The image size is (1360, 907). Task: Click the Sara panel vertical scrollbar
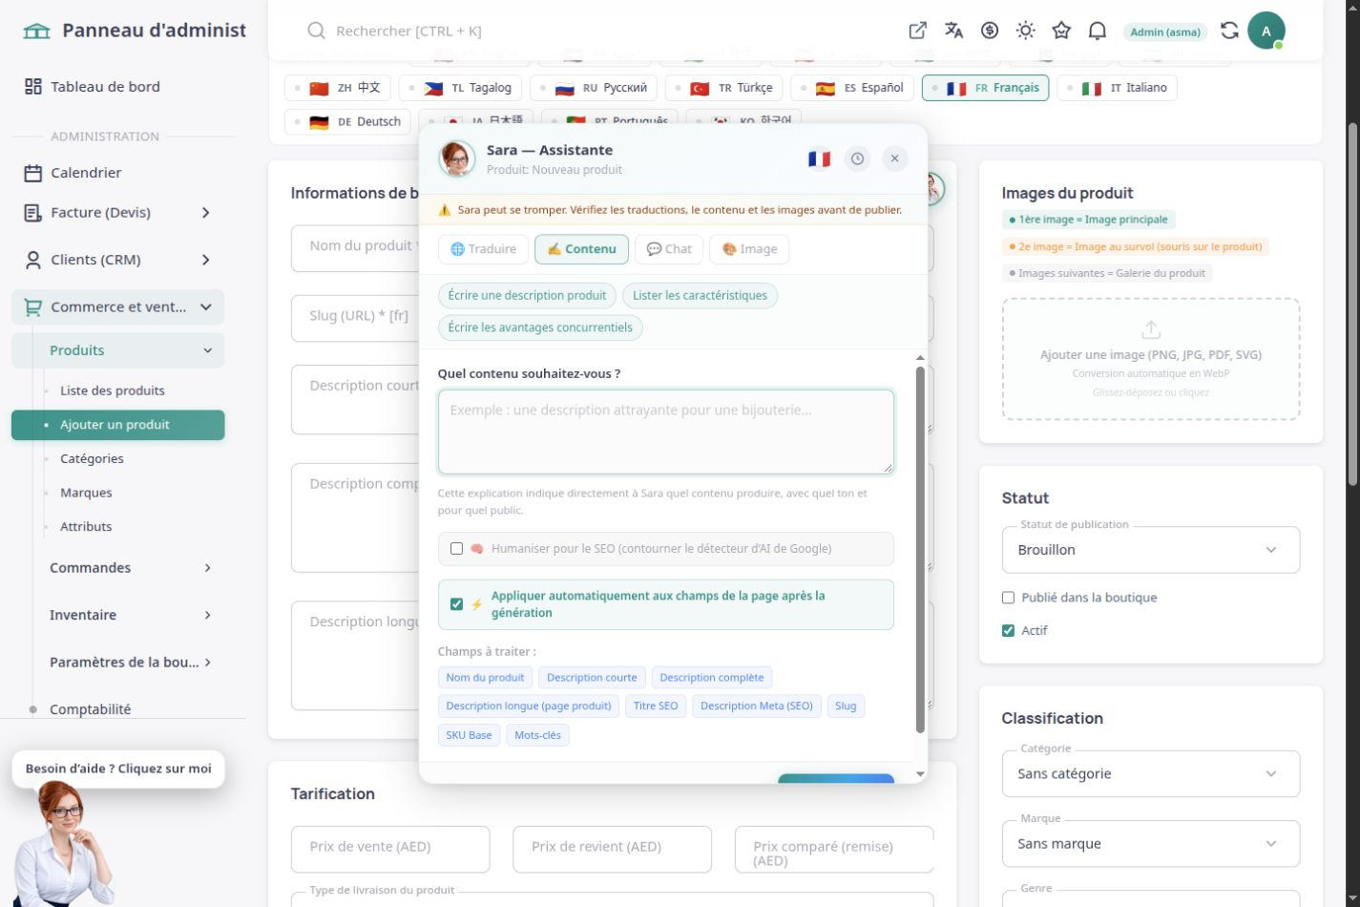pos(920,549)
